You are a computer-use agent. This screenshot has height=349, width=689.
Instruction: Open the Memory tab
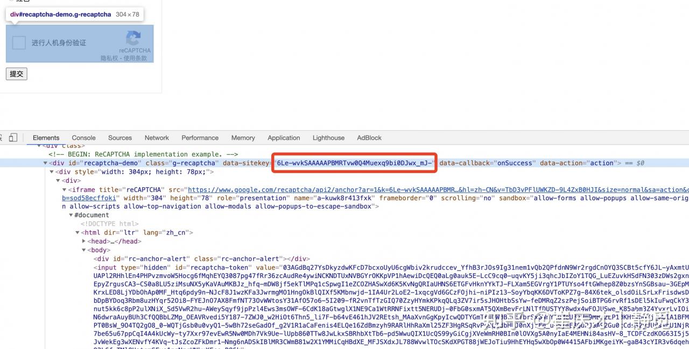click(x=243, y=138)
